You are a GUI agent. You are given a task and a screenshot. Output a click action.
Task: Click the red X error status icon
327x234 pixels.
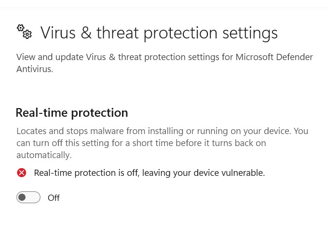click(22, 173)
